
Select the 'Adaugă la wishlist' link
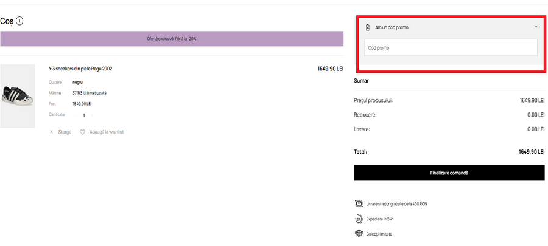[106, 132]
